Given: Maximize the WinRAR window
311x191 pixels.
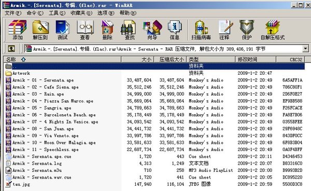Looking at the screenshot, I should (301, 5).
